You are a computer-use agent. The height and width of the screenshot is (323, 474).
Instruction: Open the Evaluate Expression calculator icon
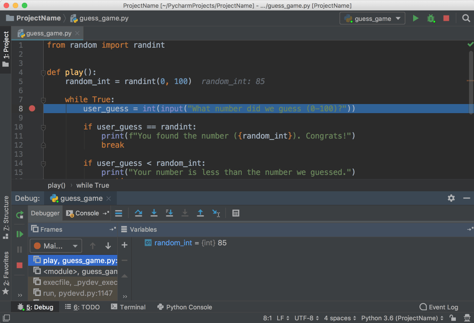point(236,213)
